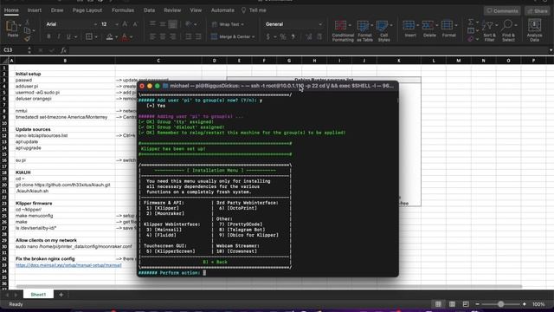Image resolution: width=554 pixels, height=312 pixels.
Task: Click the fx insert function icon
Action: [63, 50]
